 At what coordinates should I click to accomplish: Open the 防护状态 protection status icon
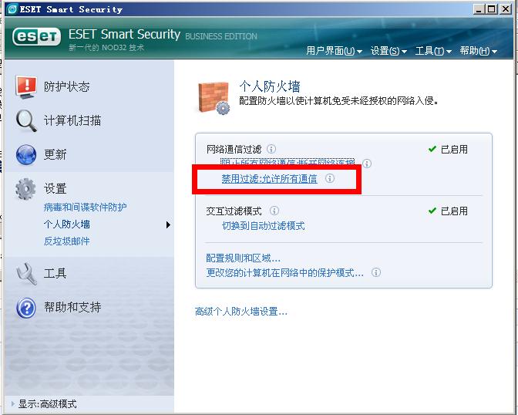click(x=25, y=87)
